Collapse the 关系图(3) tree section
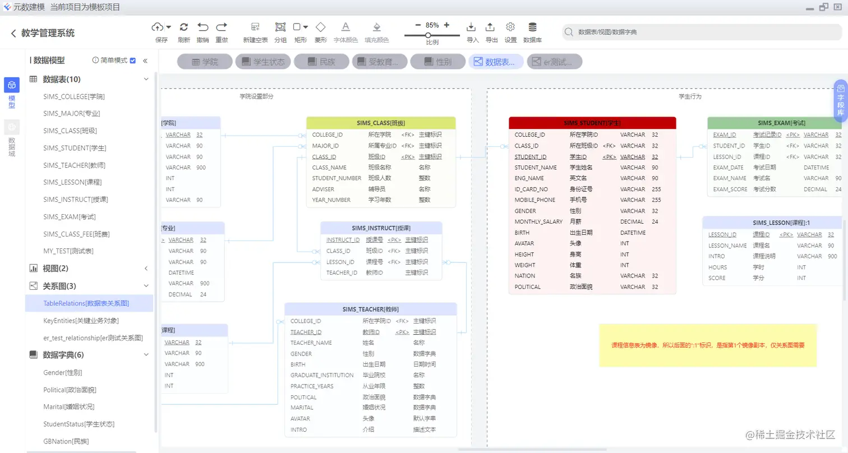 146,286
